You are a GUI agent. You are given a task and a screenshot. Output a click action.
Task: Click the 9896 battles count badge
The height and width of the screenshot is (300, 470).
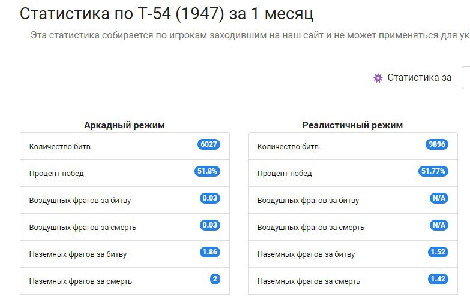[437, 144]
